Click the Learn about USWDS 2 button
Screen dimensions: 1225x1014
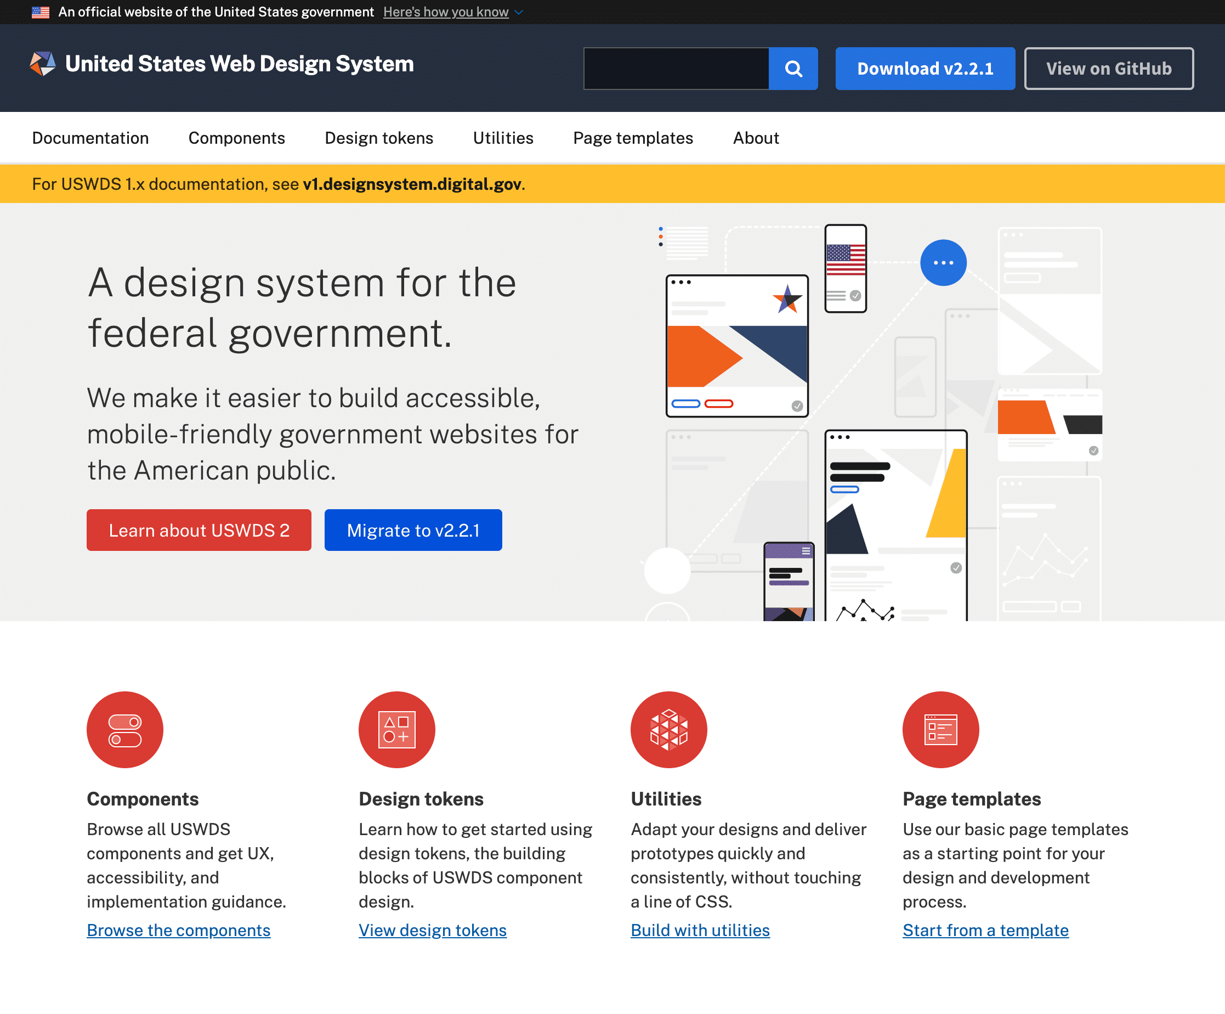pyautogui.click(x=199, y=530)
